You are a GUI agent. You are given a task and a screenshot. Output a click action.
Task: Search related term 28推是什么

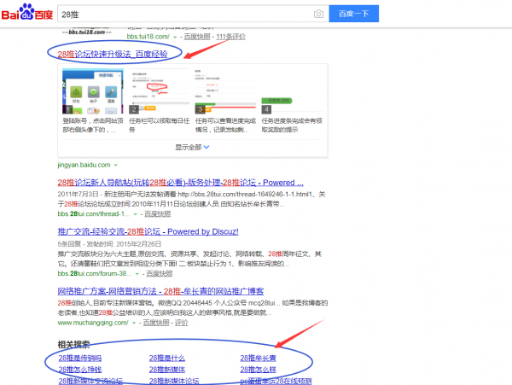point(167,358)
